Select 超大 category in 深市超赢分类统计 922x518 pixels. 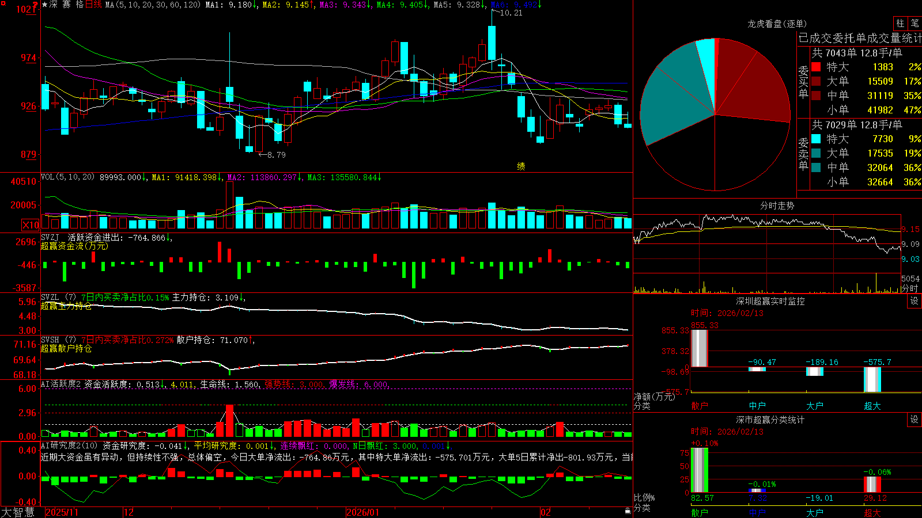[872, 513]
